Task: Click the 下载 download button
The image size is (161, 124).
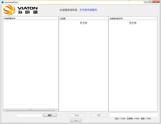Action: point(98,115)
